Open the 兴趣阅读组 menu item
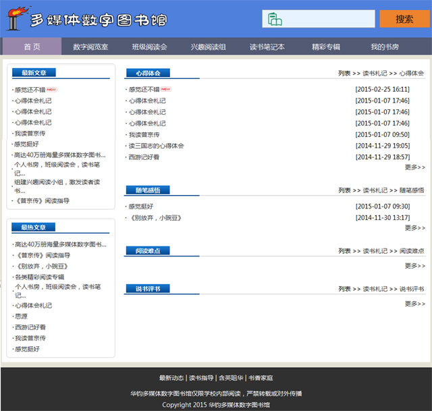 click(x=208, y=47)
